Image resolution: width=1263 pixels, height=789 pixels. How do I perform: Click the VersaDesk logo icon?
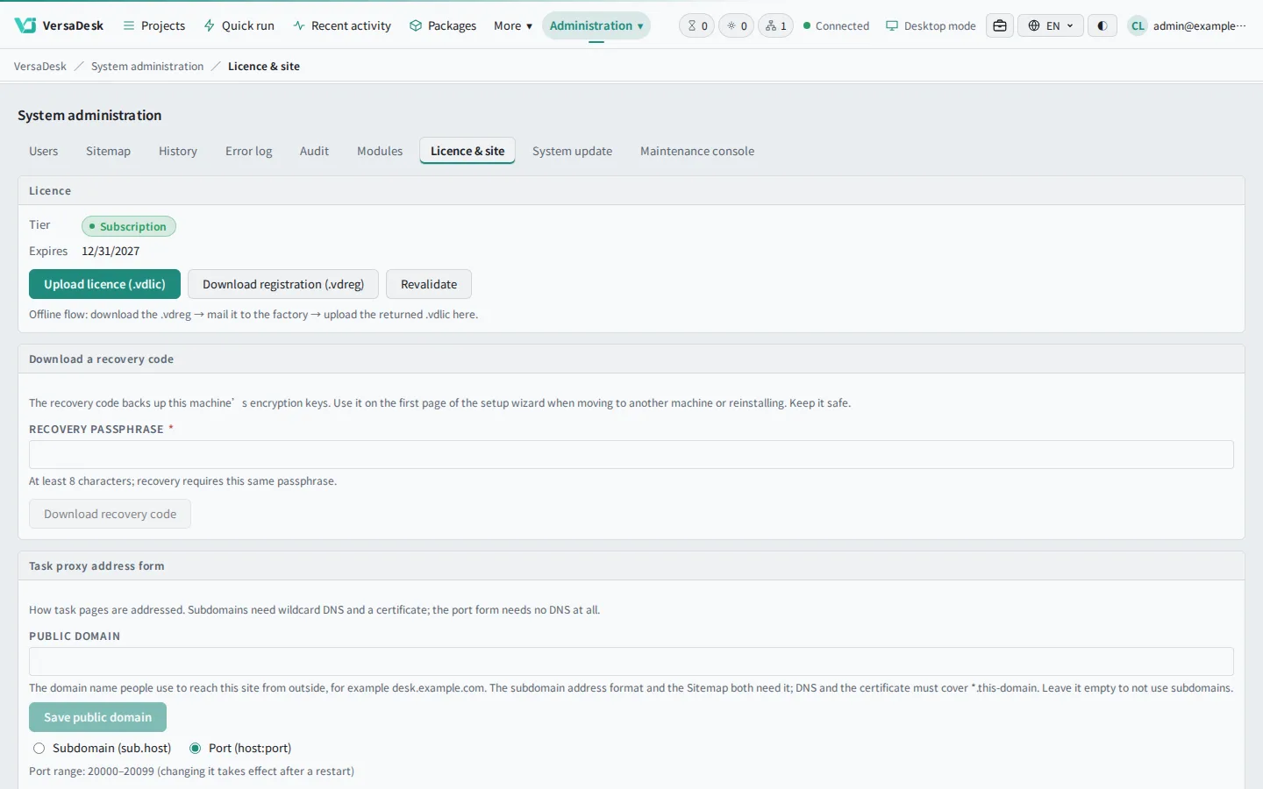tap(25, 25)
